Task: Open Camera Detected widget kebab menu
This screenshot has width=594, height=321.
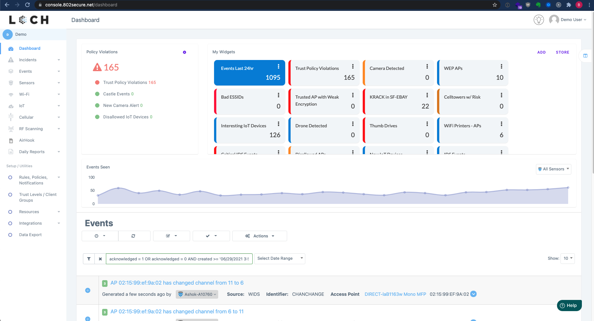Action: pyautogui.click(x=427, y=66)
